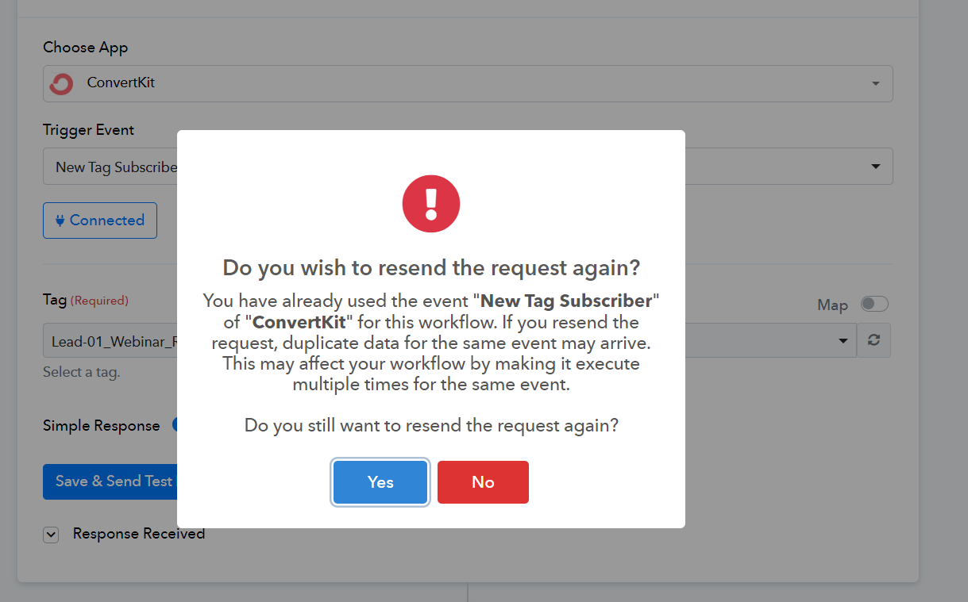Click the Save & Send Test button

pos(110,481)
